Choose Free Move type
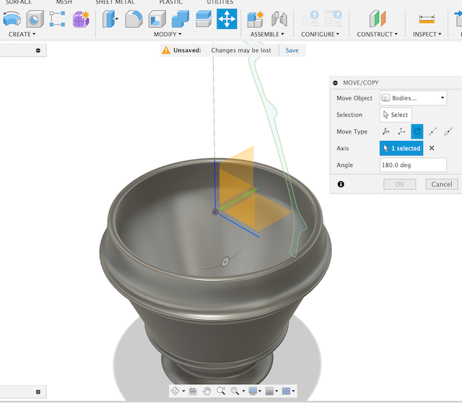Screen dimensions: 462x403 [x=385, y=131]
